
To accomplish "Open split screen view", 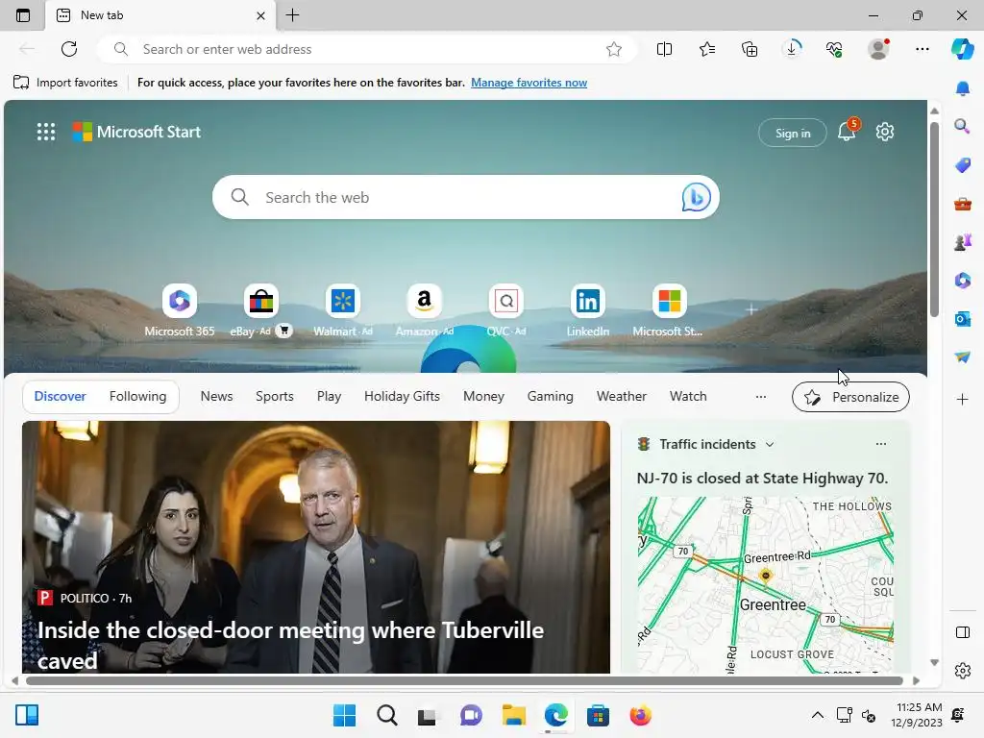I will click(664, 49).
